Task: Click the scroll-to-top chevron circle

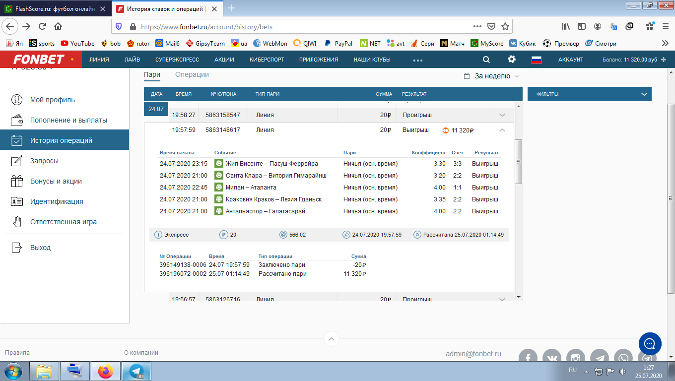Action: 332,339
